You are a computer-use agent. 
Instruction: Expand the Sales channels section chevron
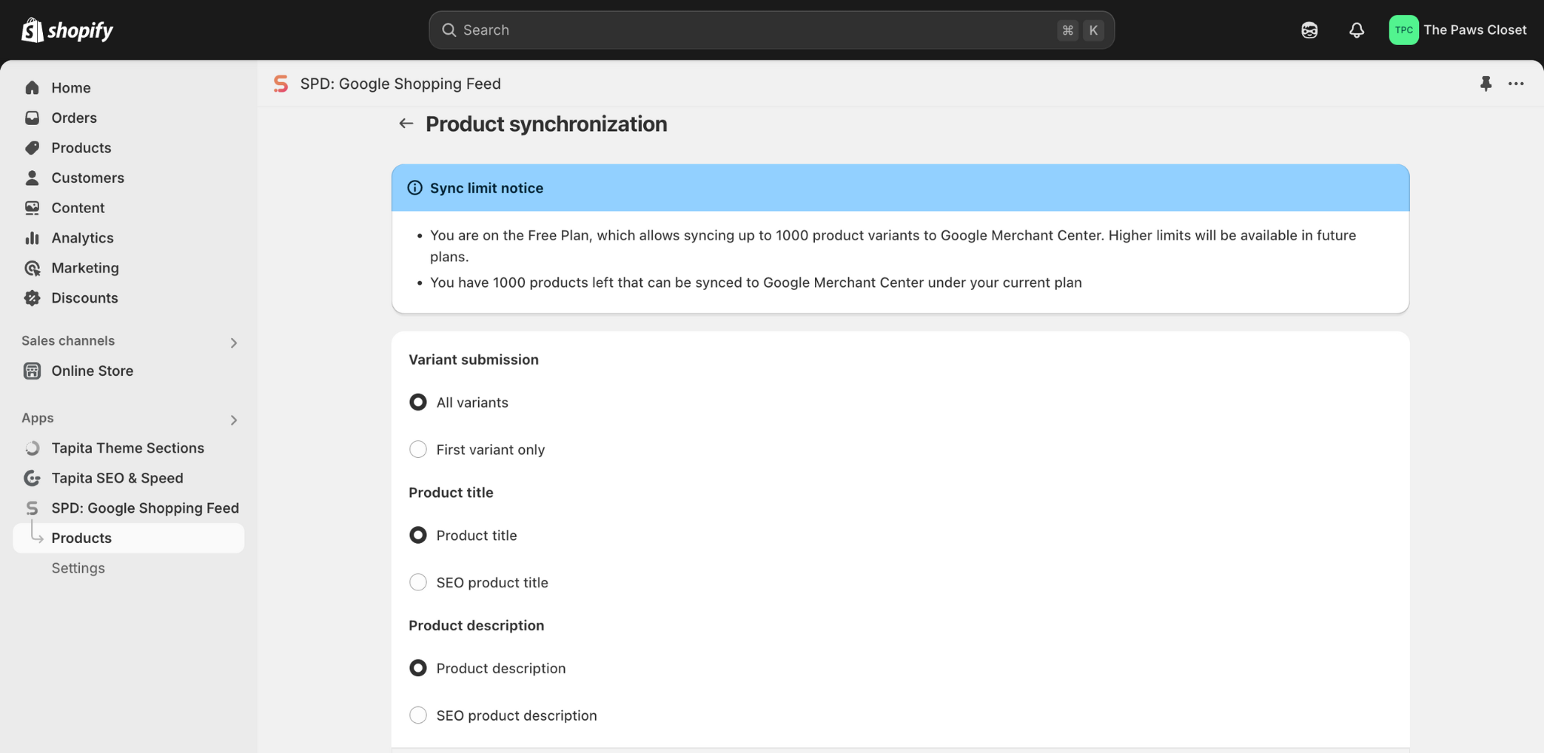click(x=233, y=343)
